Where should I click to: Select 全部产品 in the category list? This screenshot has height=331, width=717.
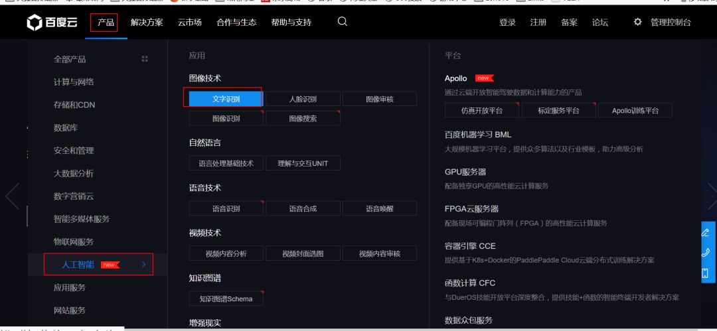(x=70, y=59)
